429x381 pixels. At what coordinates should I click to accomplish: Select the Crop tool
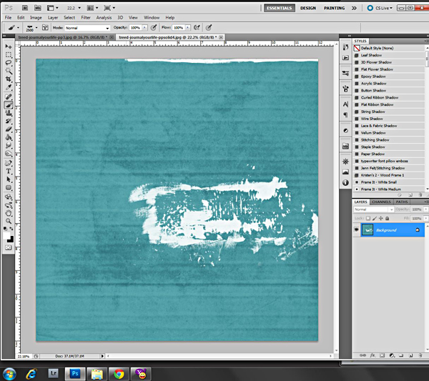[x=9, y=79]
